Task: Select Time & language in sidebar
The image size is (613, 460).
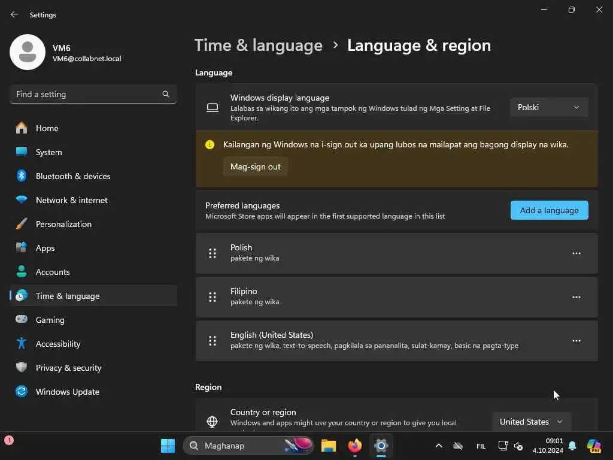Action: 93,296
